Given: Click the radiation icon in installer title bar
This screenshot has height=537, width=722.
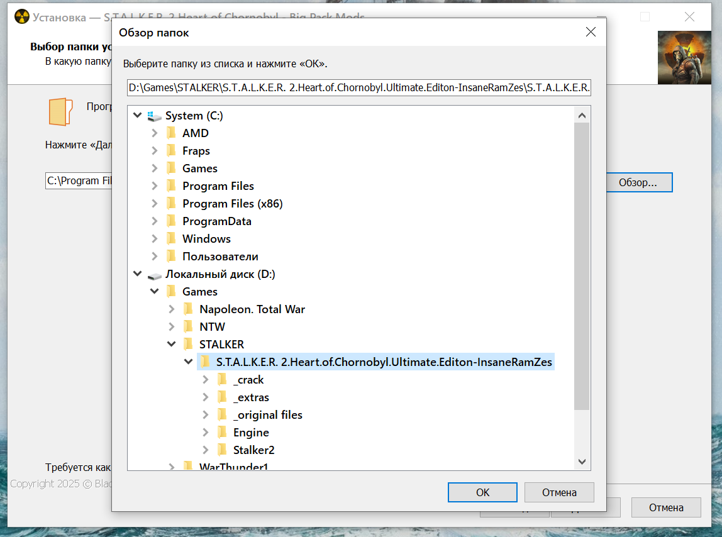Looking at the screenshot, I should click(21, 16).
